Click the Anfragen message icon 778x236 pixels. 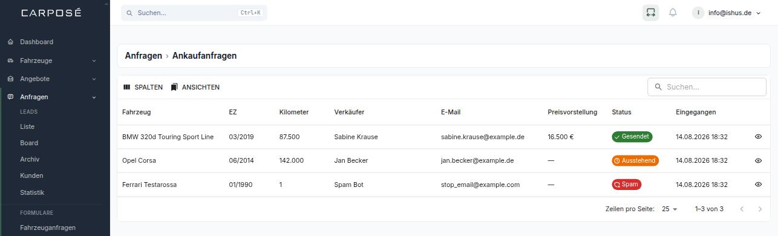coord(11,97)
